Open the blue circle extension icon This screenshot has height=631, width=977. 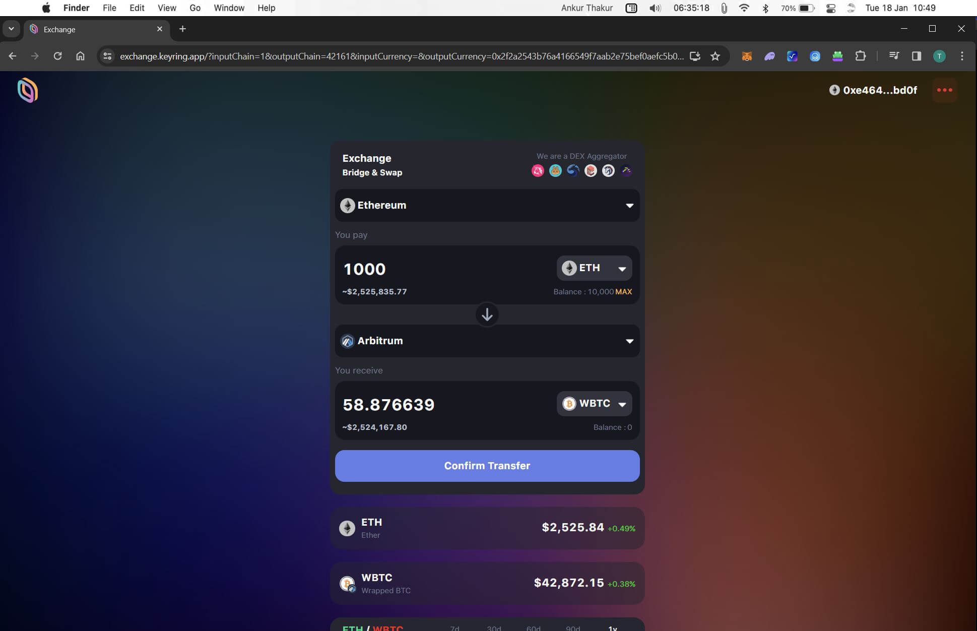coord(815,56)
